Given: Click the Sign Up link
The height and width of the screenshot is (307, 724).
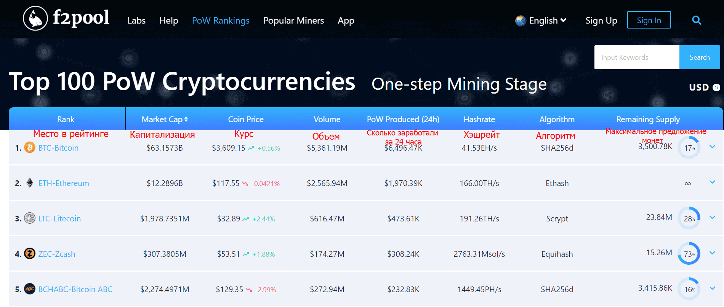Looking at the screenshot, I should pos(601,21).
